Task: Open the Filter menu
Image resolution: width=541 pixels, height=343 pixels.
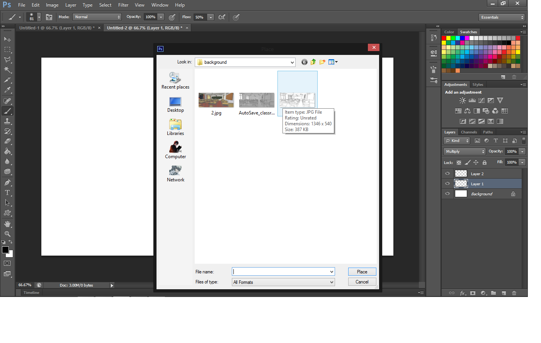Action: click(x=123, y=5)
